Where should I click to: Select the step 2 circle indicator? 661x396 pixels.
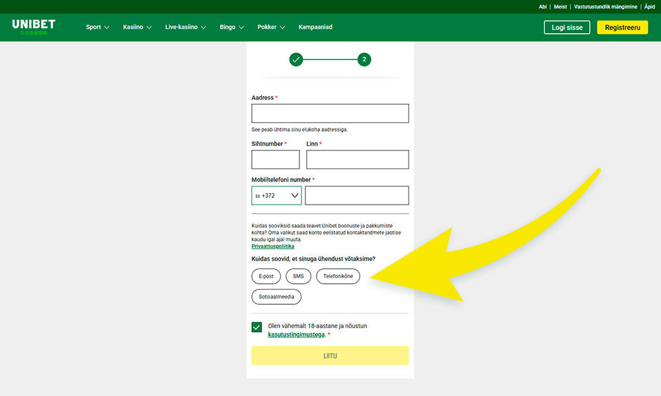pos(364,59)
